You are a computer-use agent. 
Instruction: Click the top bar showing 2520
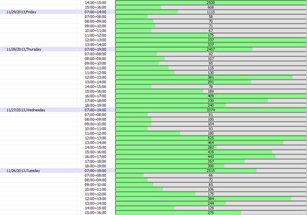click(x=210, y=3)
